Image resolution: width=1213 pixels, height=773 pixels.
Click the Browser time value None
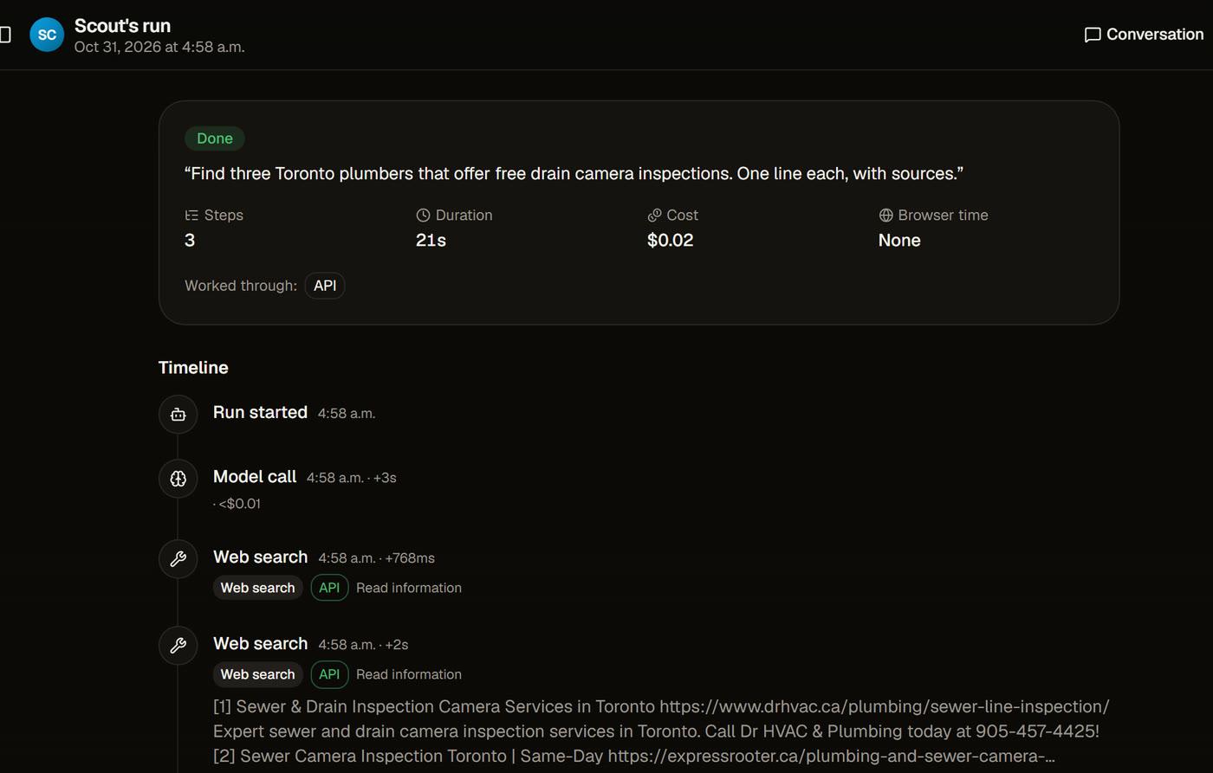tap(899, 241)
